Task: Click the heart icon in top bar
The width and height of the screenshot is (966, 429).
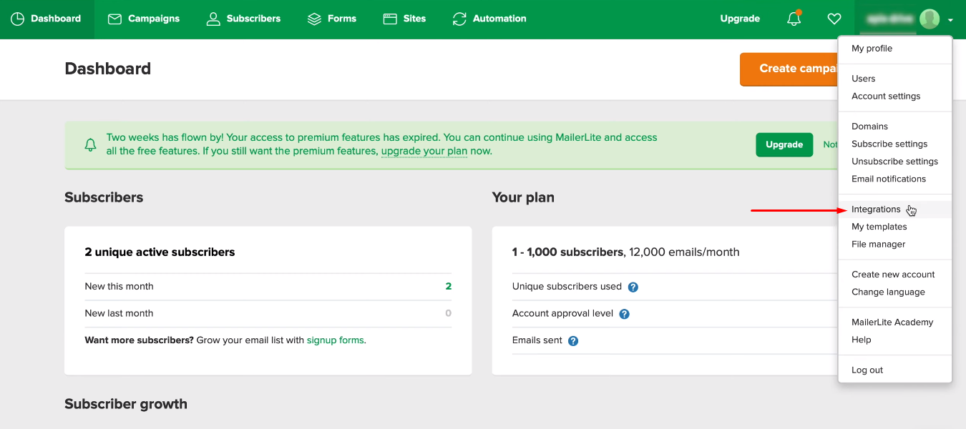Action: click(834, 19)
